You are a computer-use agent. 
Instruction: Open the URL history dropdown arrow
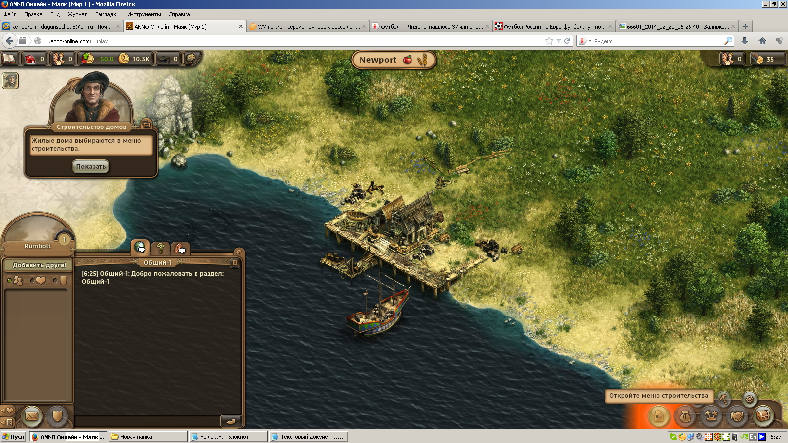tap(558, 41)
